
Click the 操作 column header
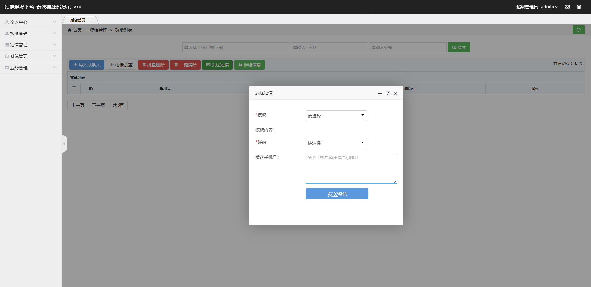[535, 89]
